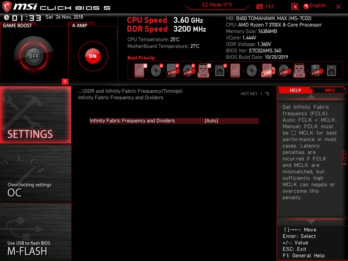Select the UEFI USB key boot icon
Image resolution: width=348 pixels, height=261 pixels.
click(x=204, y=70)
